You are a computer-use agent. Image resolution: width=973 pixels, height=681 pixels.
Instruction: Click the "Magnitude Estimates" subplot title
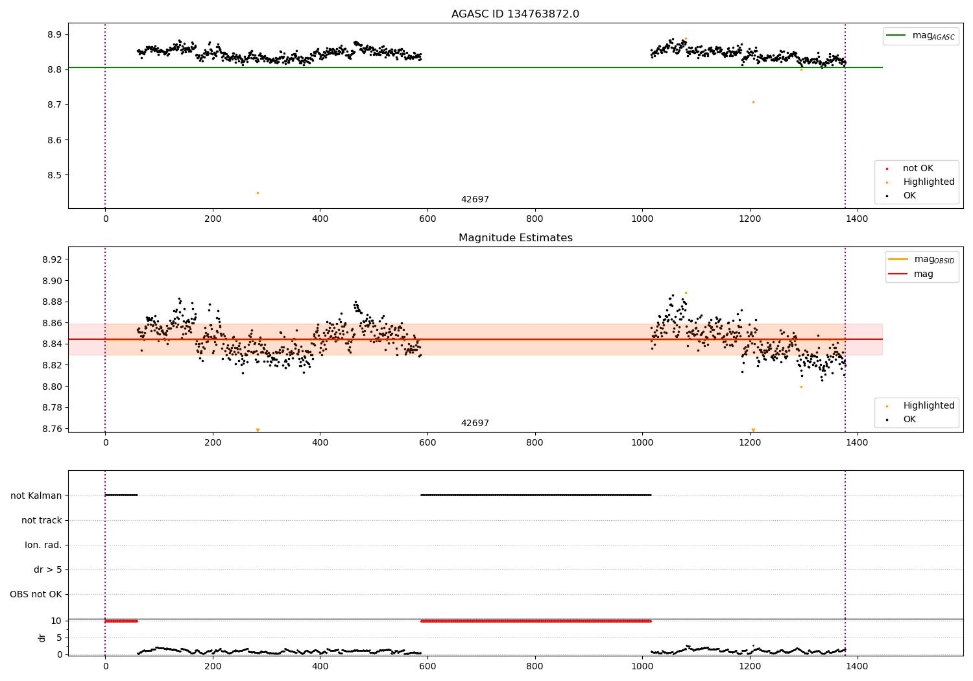tap(515, 238)
